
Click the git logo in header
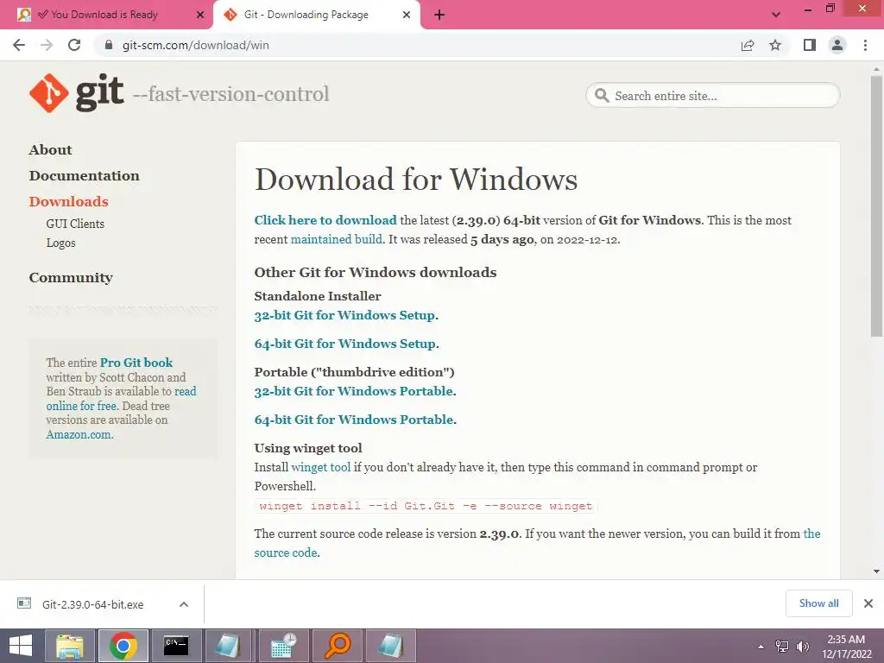[x=77, y=93]
